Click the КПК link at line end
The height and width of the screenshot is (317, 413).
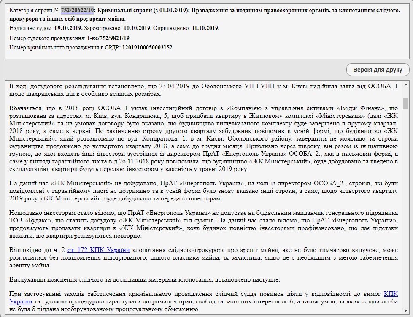(x=390, y=293)
